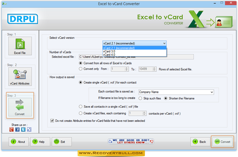Open the Excel File step icon
The height and width of the screenshot is (157, 238).
click(x=20, y=46)
